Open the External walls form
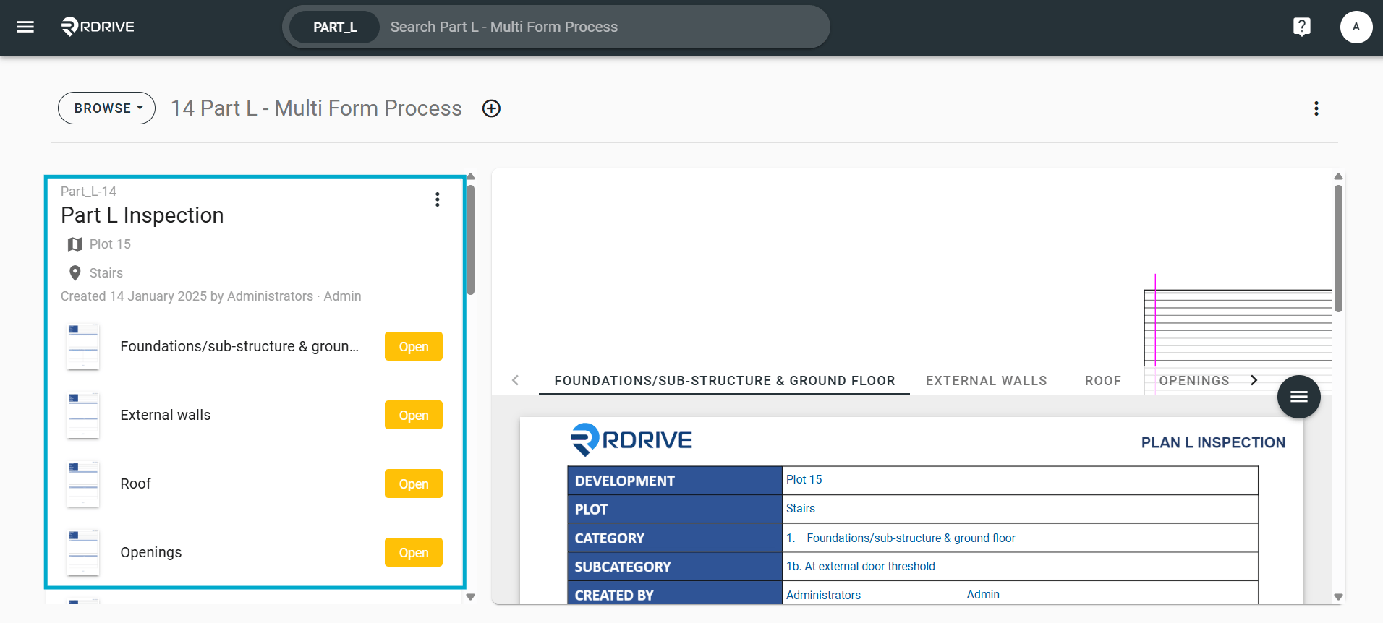 coord(414,416)
